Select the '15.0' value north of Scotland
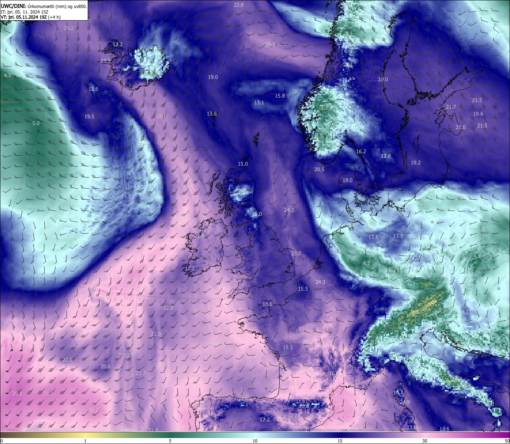The image size is (510, 444). [x=243, y=164]
